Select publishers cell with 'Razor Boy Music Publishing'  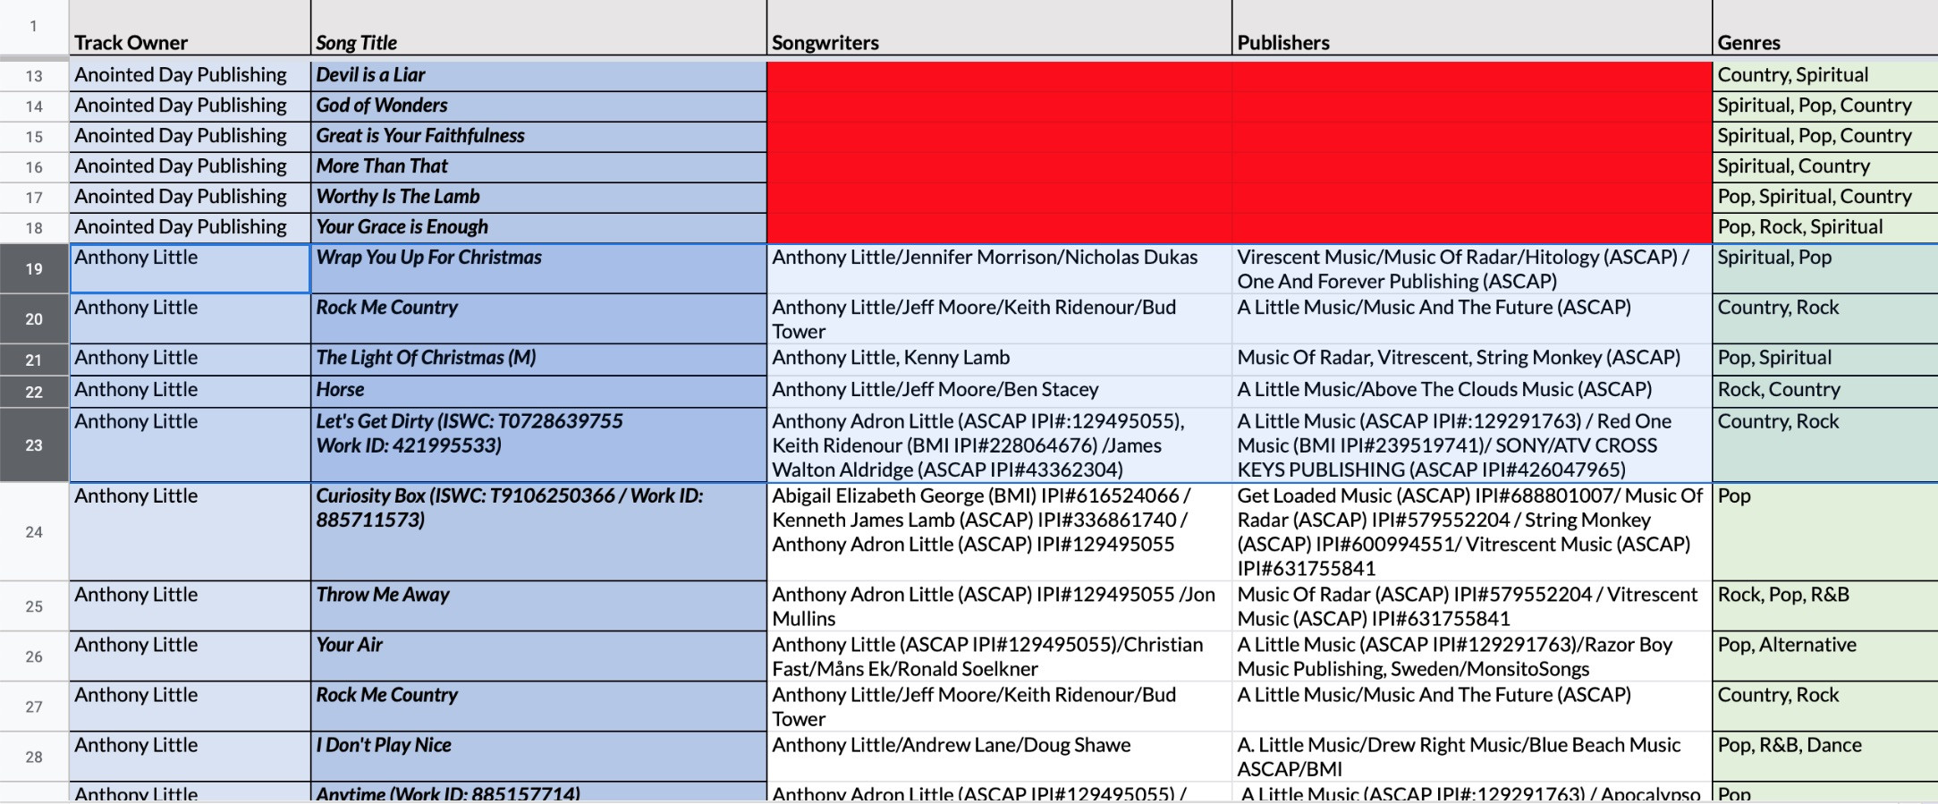pyautogui.click(x=1472, y=656)
